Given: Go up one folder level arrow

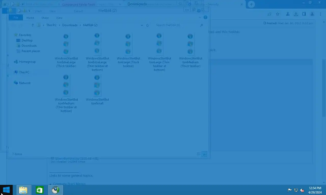Looking at the screenshot, I should point(33,25).
